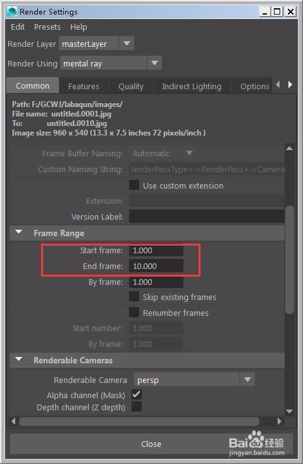Screen dimensions: 303x464
Task: Click the Version Label input field
Action: click(207, 216)
